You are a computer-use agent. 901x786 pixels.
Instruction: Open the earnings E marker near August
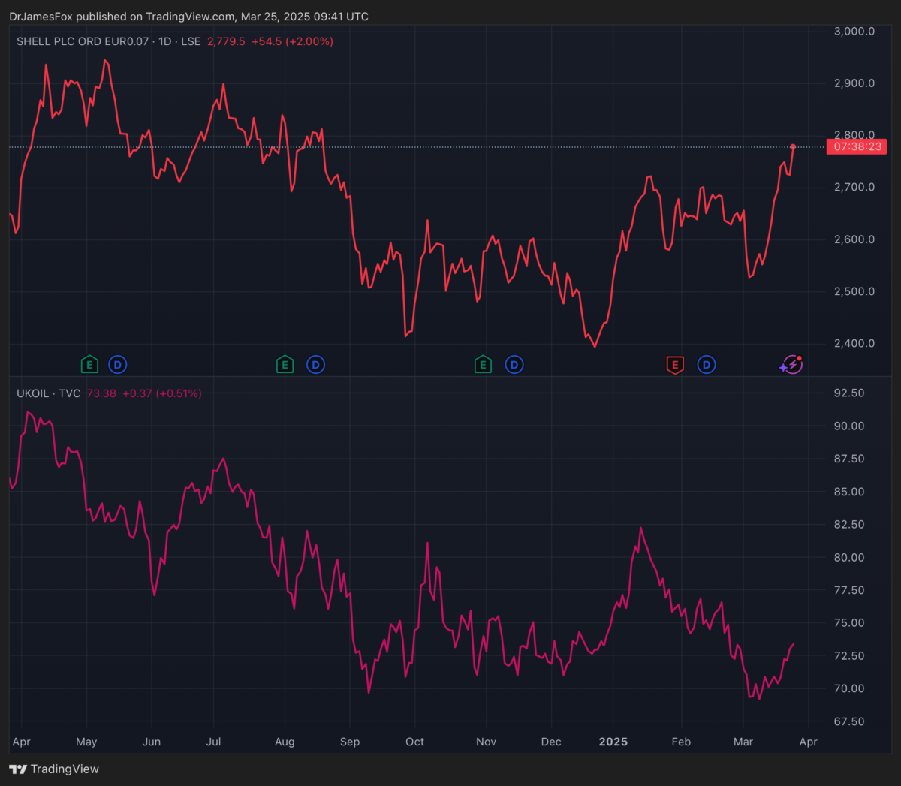coord(285,365)
